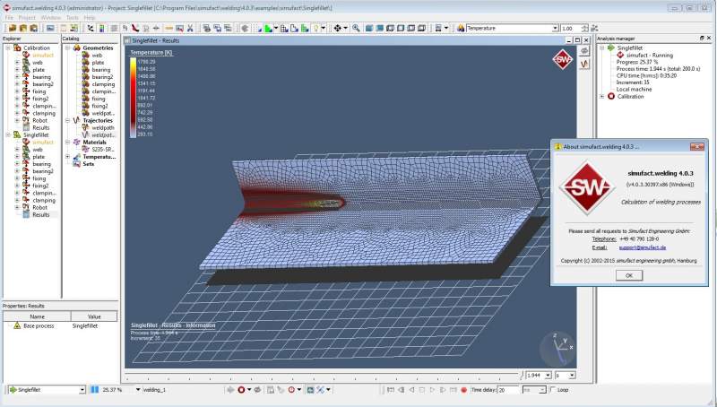The height and width of the screenshot is (407, 717).
Task: Select plate under Singlefillet in Explorer
Action: point(39,156)
